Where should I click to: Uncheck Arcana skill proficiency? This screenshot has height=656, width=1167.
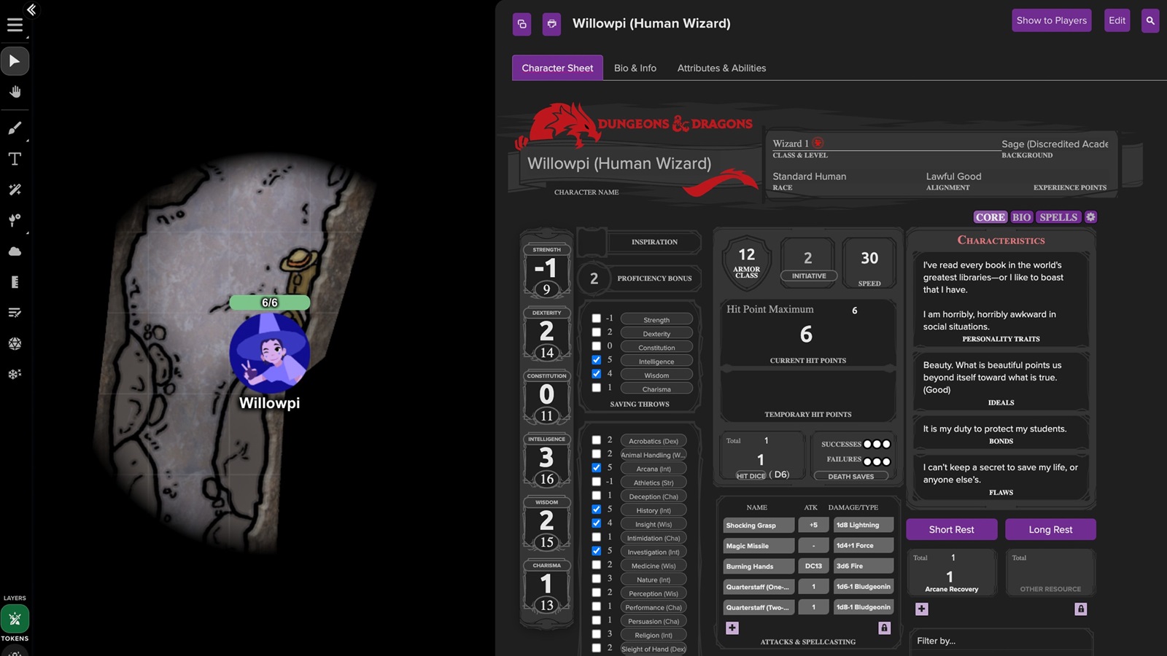pyautogui.click(x=596, y=468)
